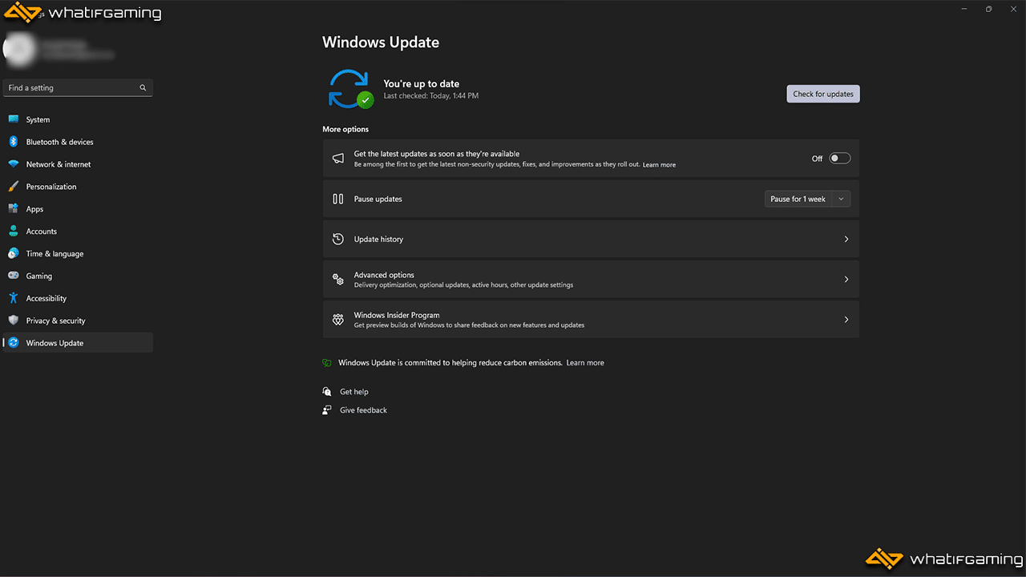
Task: Click the Personalization paintbrush icon
Action: 13,187
